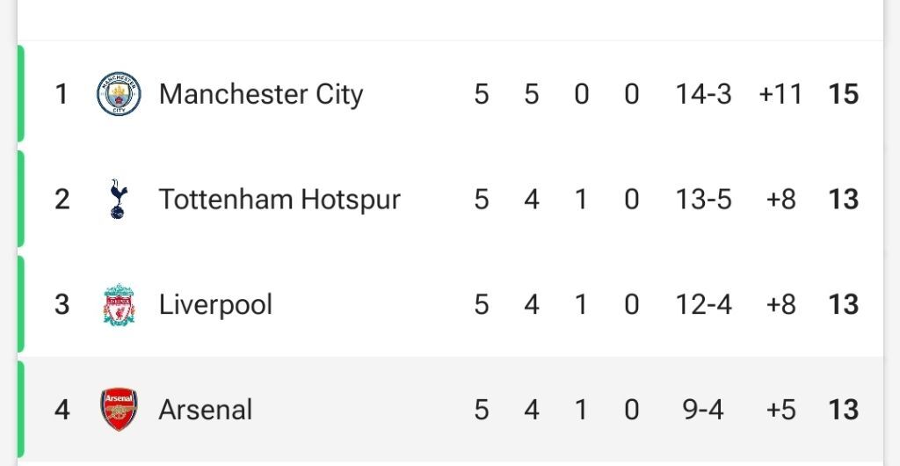Click Manchester City's 15 points value
The width and height of the screenshot is (900, 466).
843,94
